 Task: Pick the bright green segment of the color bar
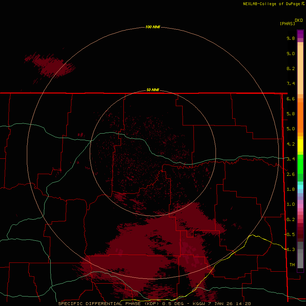[x=300, y=164]
